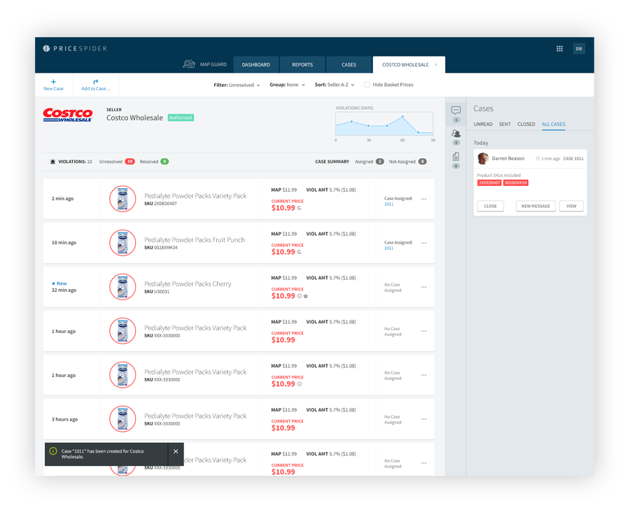Show the Closed cases tab

[x=526, y=124]
